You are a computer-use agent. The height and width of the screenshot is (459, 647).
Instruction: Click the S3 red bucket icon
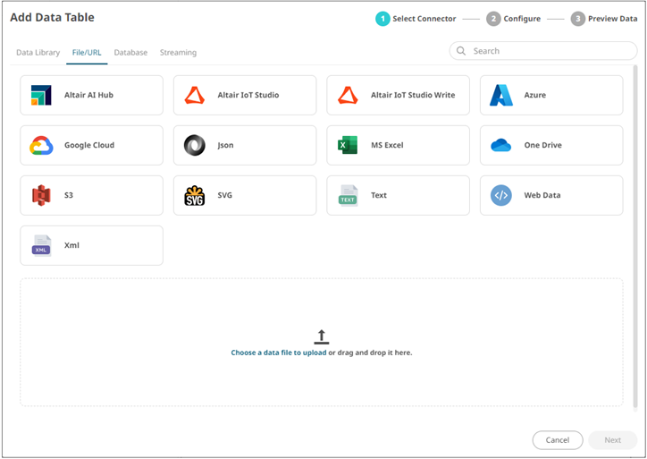(x=41, y=195)
